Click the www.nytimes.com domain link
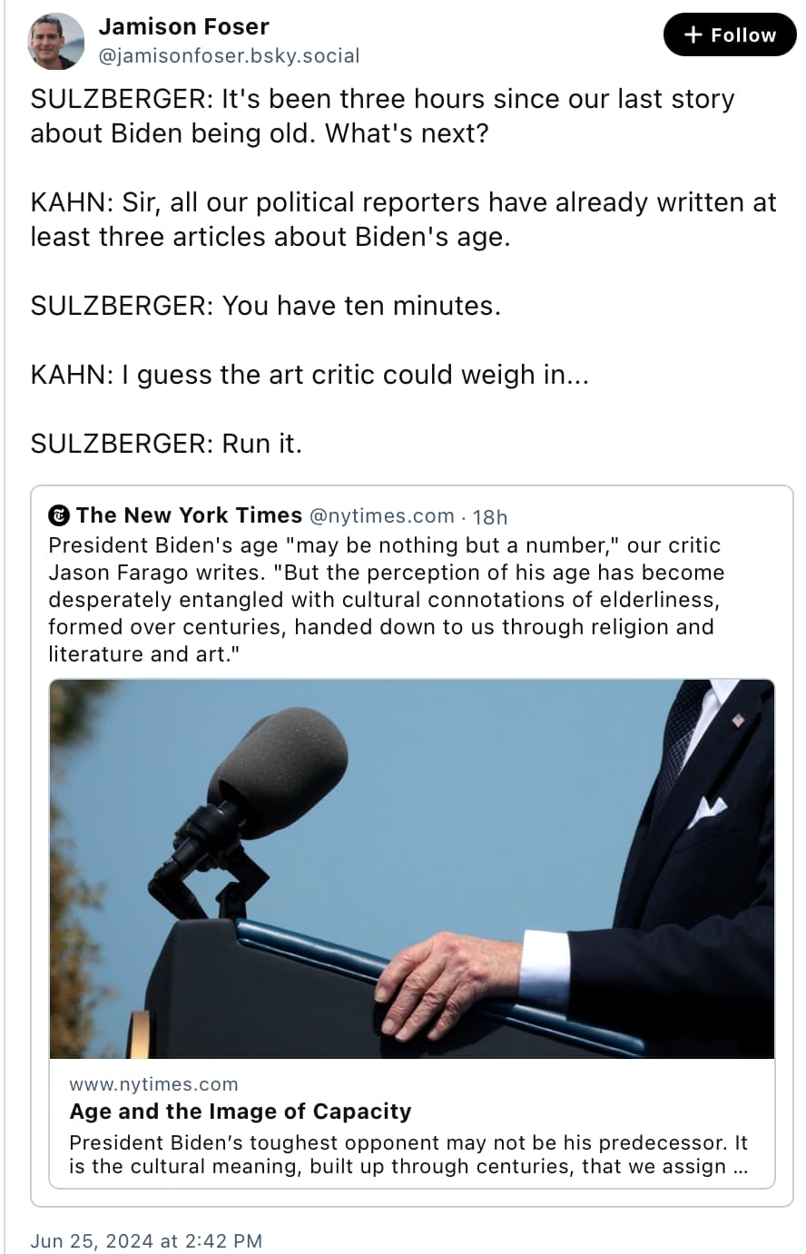Image resolution: width=806 pixels, height=1254 pixels. (x=153, y=1084)
